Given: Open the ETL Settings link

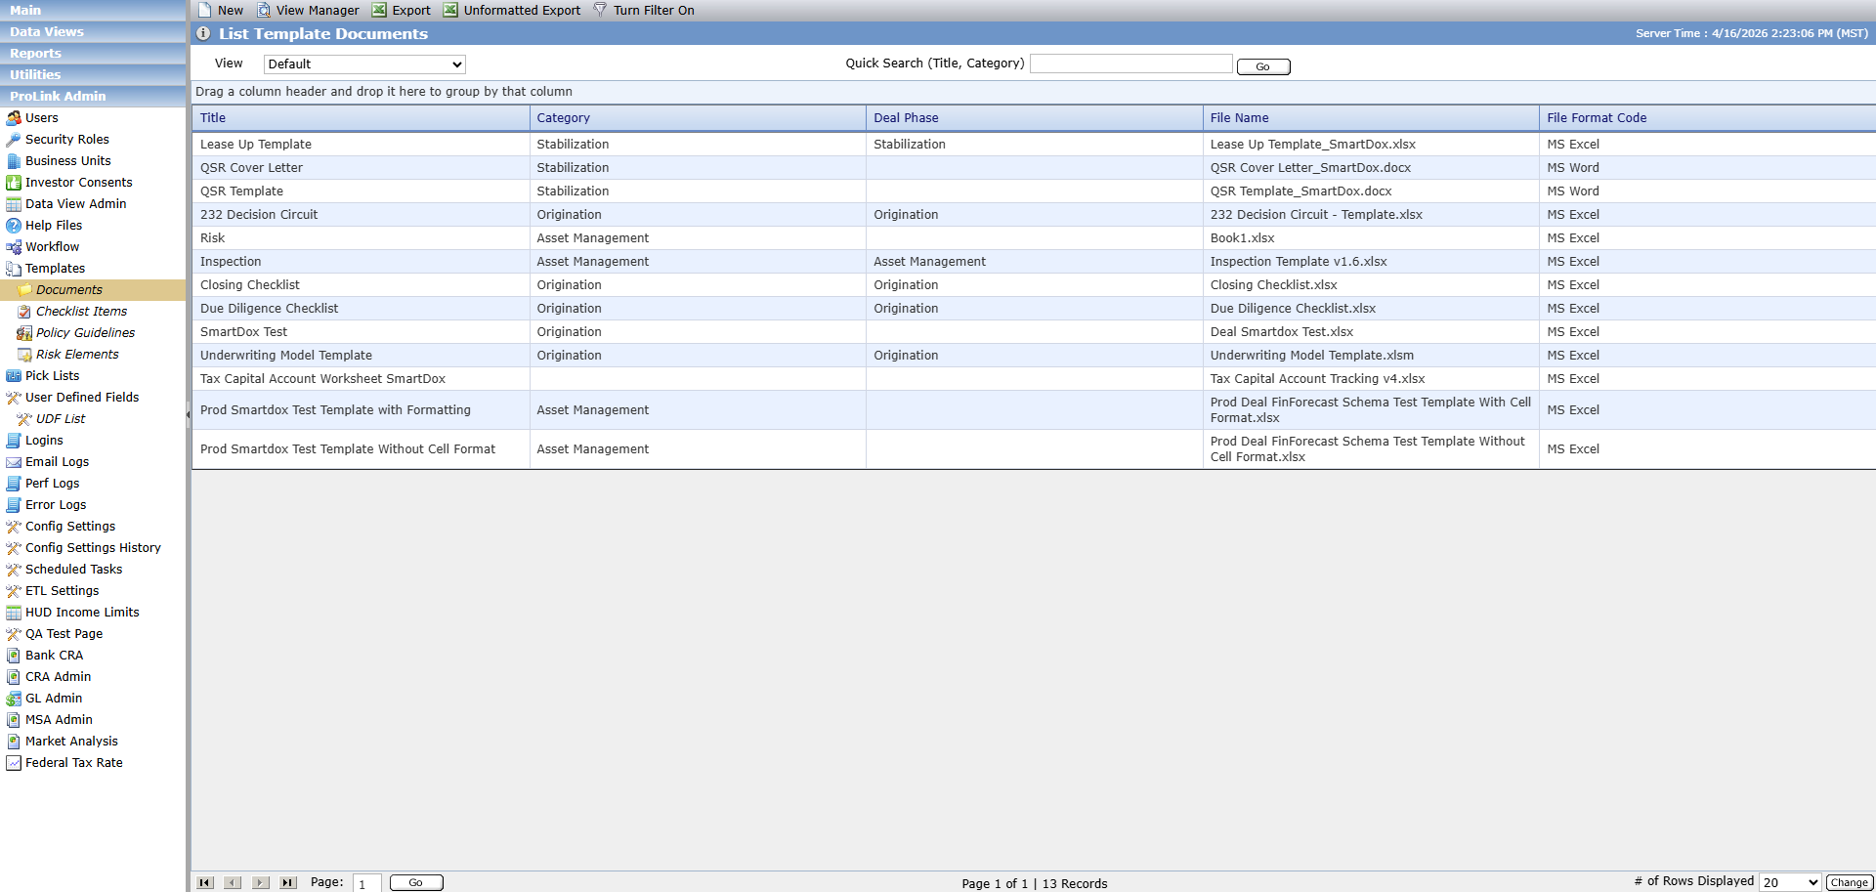Looking at the screenshot, I should [63, 591].
